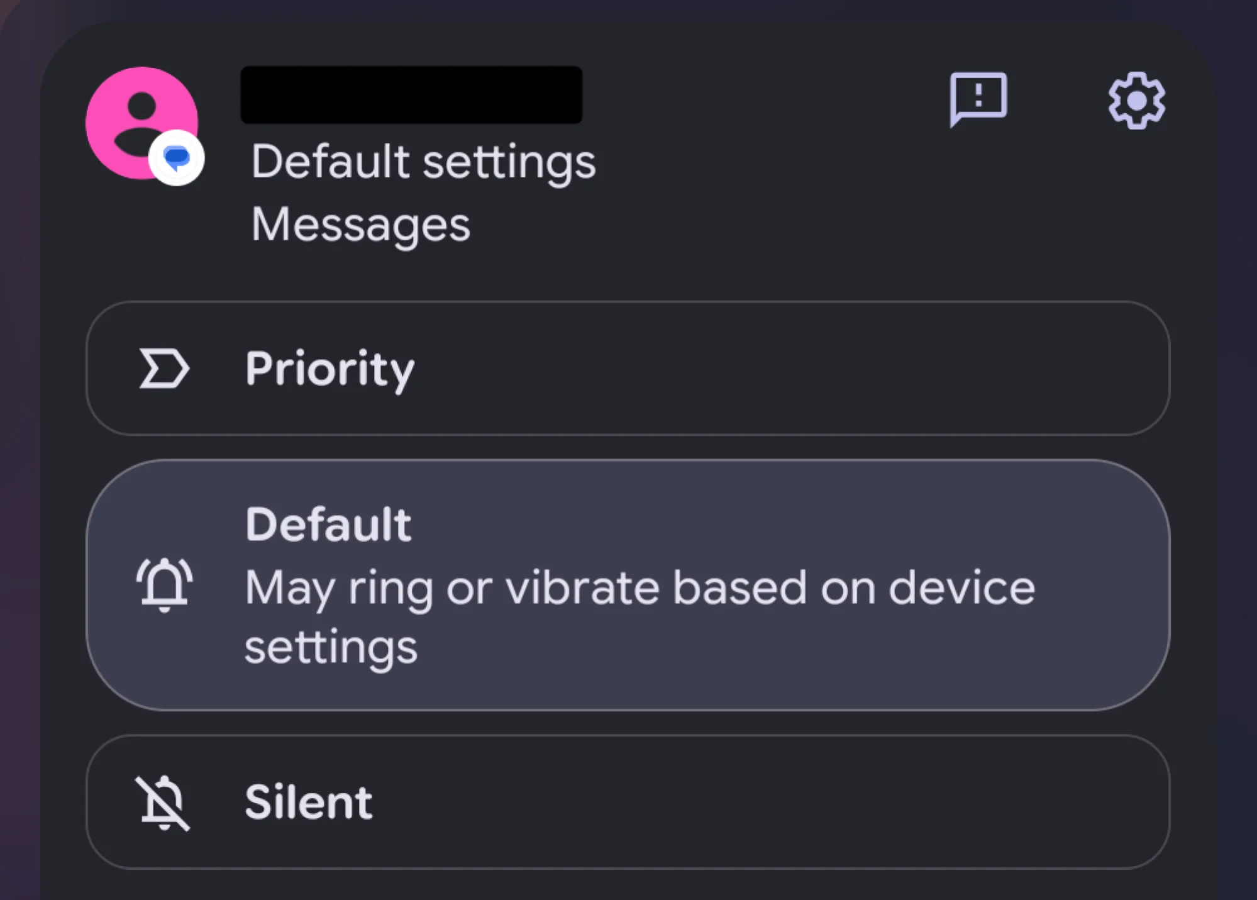Click the Priority arrow icon
This screenshot has width=1257, height=900.
click(x=163, y=368)
